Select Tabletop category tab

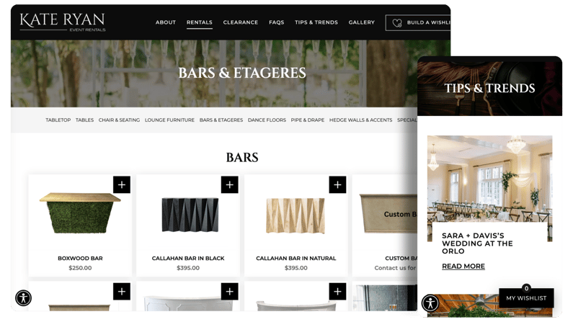tap(58, 120)
